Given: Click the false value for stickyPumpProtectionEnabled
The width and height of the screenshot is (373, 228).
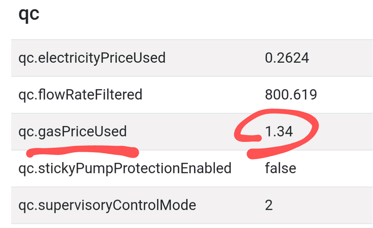Looking at the screenshot, I should [x=280, y=168].
